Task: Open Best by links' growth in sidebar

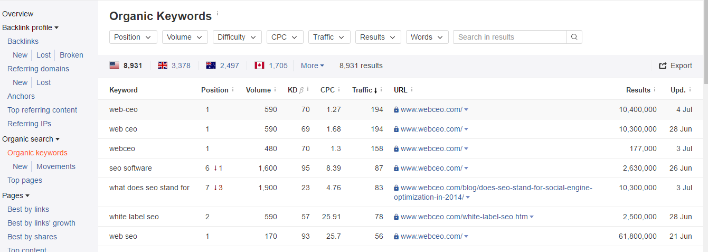Action: tap(41, 223)
